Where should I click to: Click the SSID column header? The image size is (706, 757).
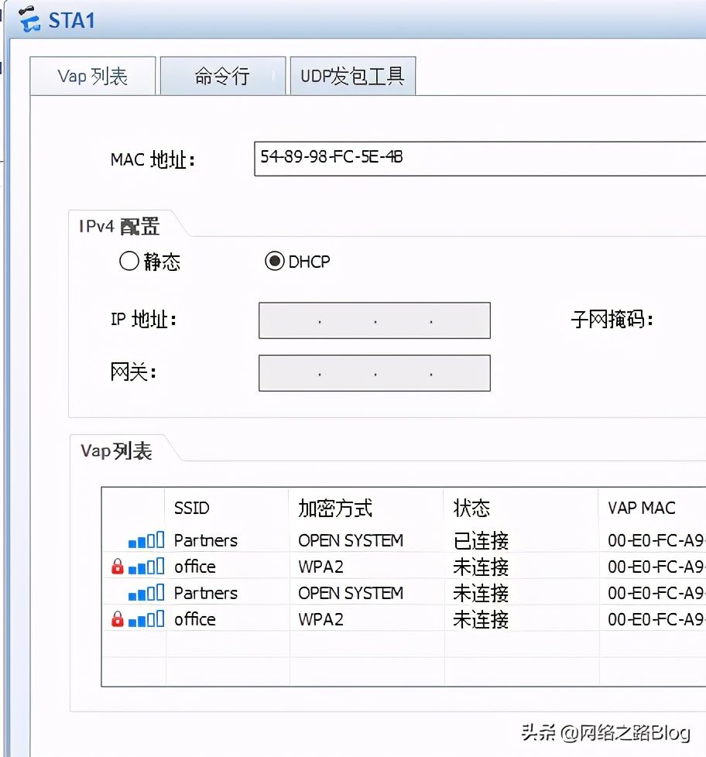click(x=192, y=508)
